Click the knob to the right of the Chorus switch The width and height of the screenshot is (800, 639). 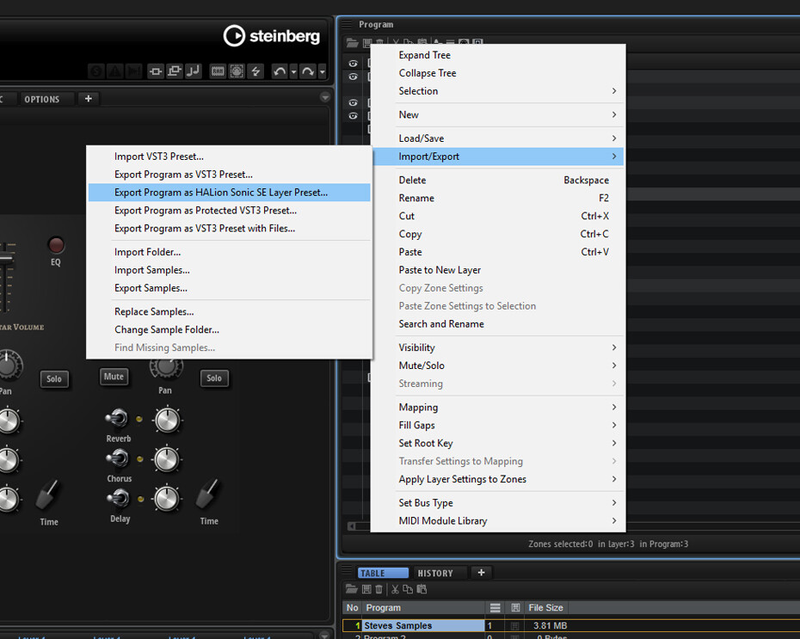click(167, 459)
